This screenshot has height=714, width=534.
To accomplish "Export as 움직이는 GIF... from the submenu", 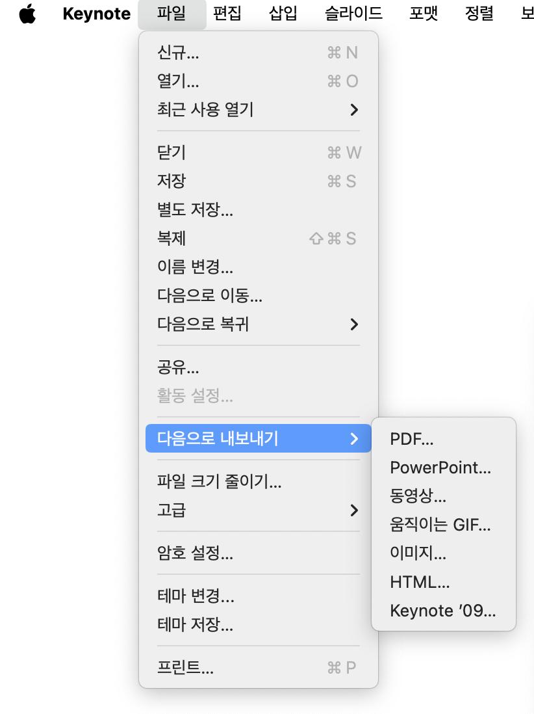I will point(444,525).
